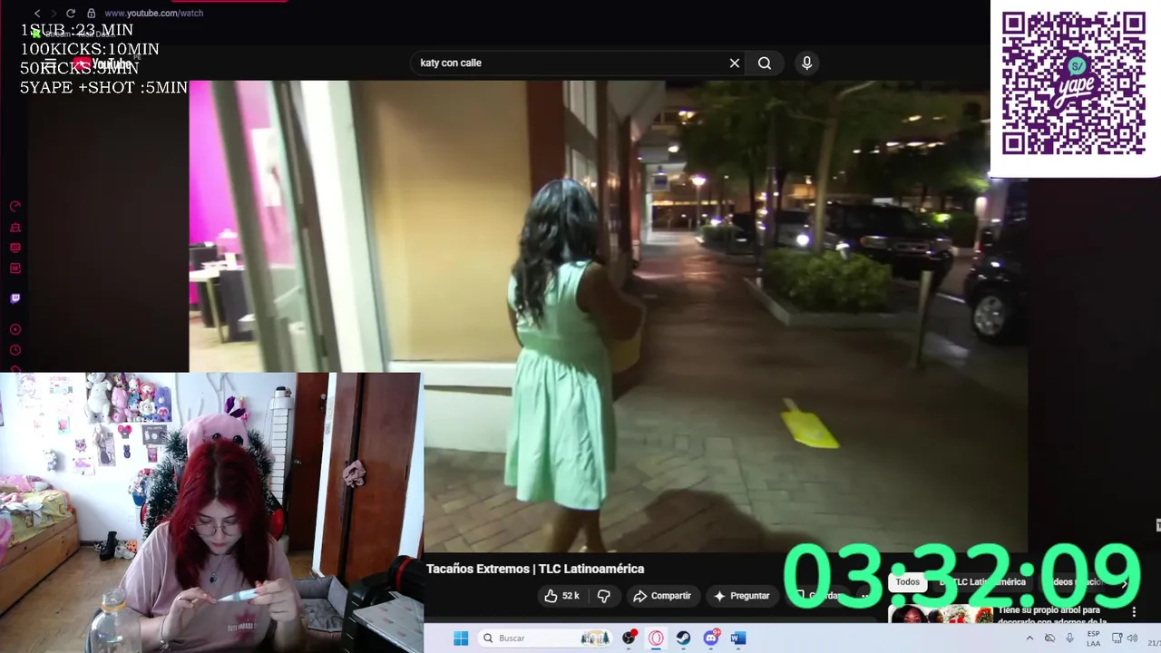Click the tray microphone icon
The width and height of the screenshot is (1161, 653).
click(1070, 638)
